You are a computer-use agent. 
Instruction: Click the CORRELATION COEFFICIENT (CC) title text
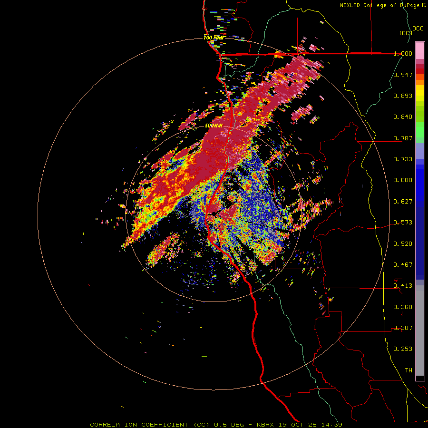click(x=150, y=425)
